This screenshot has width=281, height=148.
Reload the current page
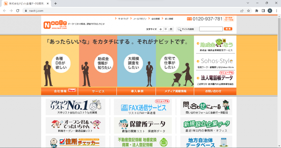(x=17, y=11)
